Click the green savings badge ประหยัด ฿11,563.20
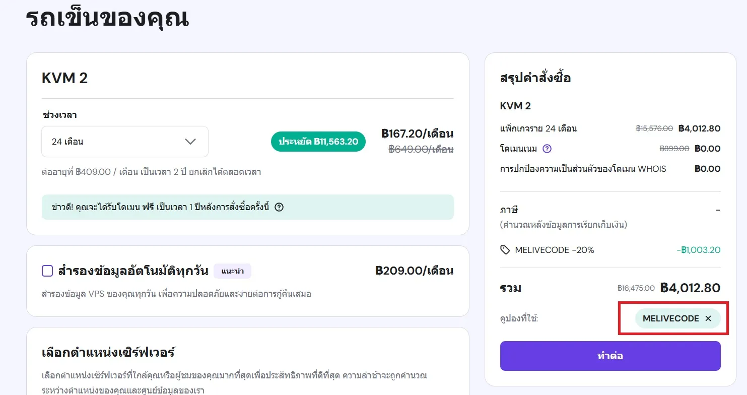This screenshot has height=395, width=747. [318, 142]
